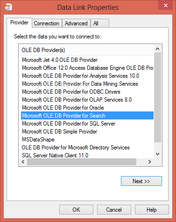The width and height of the screenshot is (176, 222).
Task: Switch to the Connection tab
Action: (x=47, y=23)
